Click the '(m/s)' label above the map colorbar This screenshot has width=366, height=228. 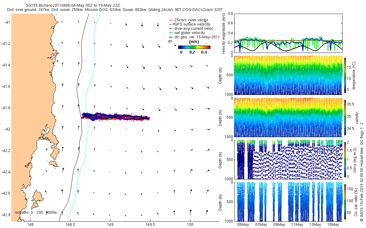194,41
